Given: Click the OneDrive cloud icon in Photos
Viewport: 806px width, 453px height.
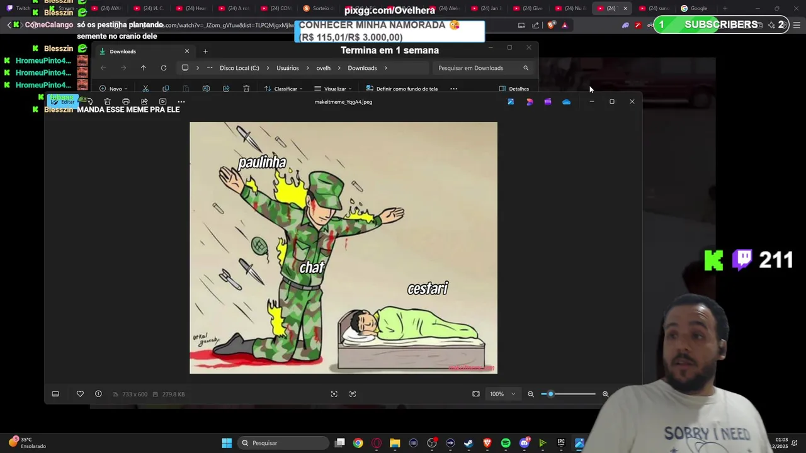Looking at the screenshot, I should (x=566, y=101).
